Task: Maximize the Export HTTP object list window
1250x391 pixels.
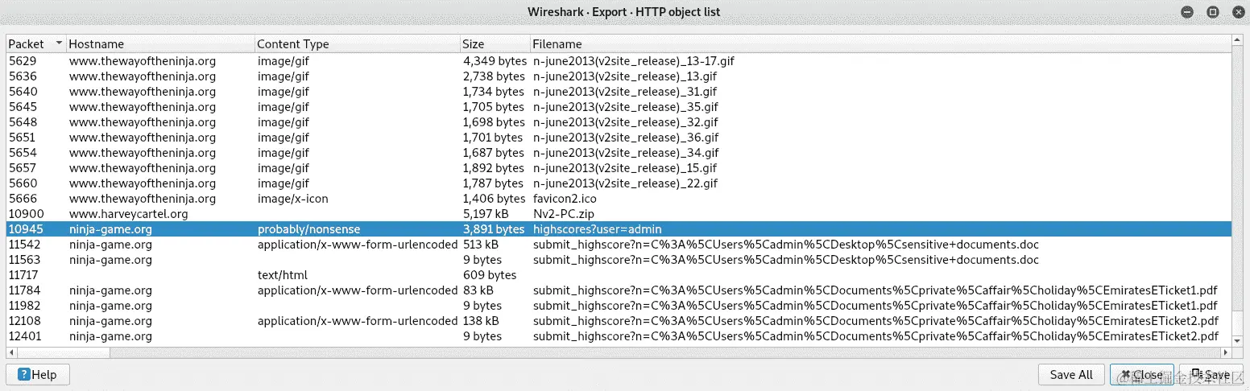Action: pyautogui.click(x=1212, y=12)
